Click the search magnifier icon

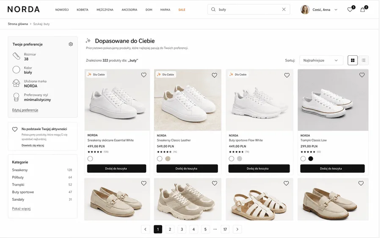click(x=213, y=9)
